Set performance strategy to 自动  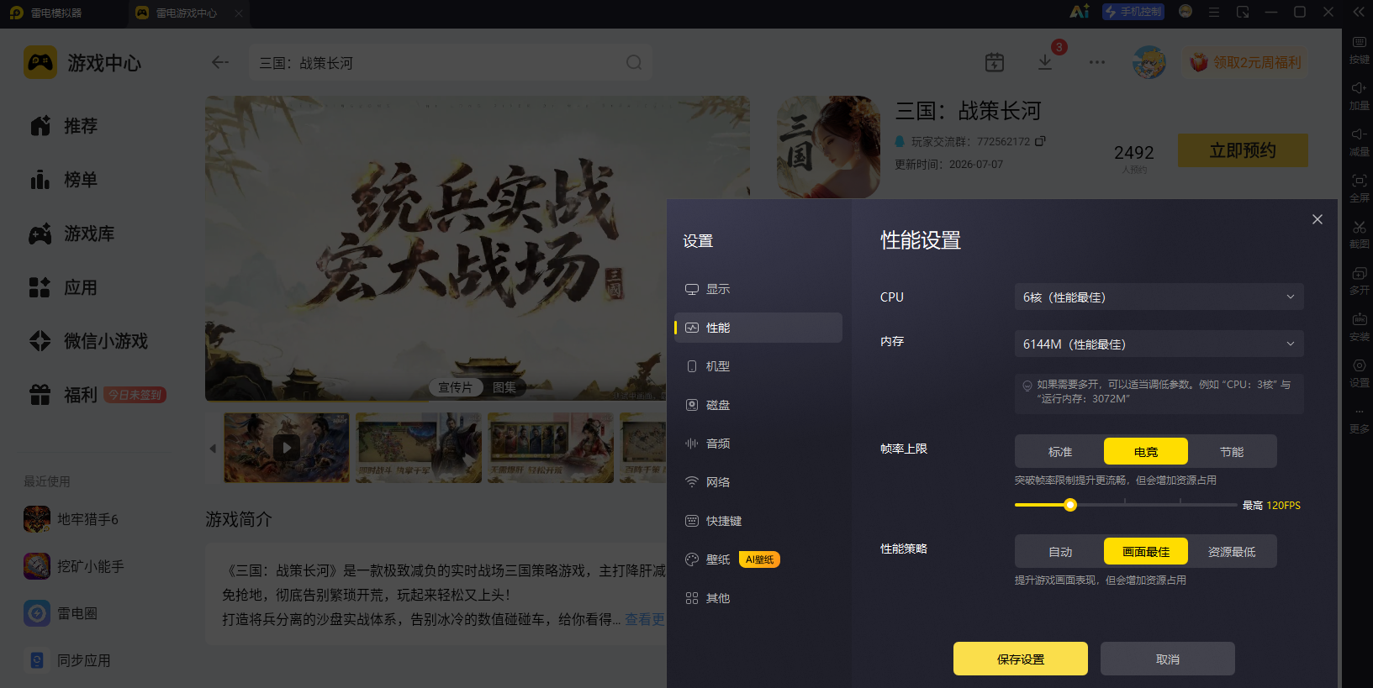pyautogui.click(x=1060, y=552)
